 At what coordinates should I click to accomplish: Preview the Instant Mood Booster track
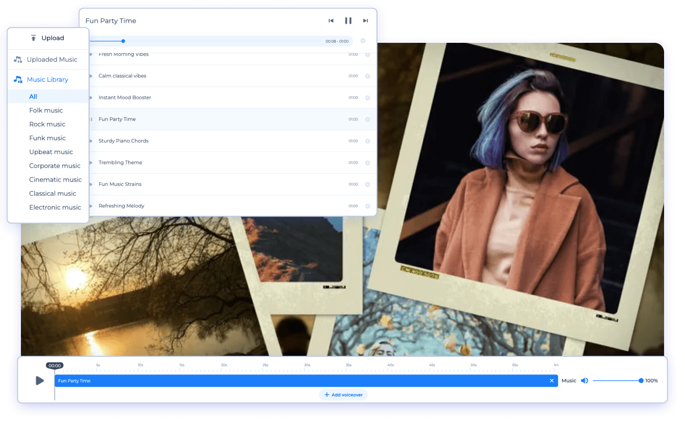91,98
